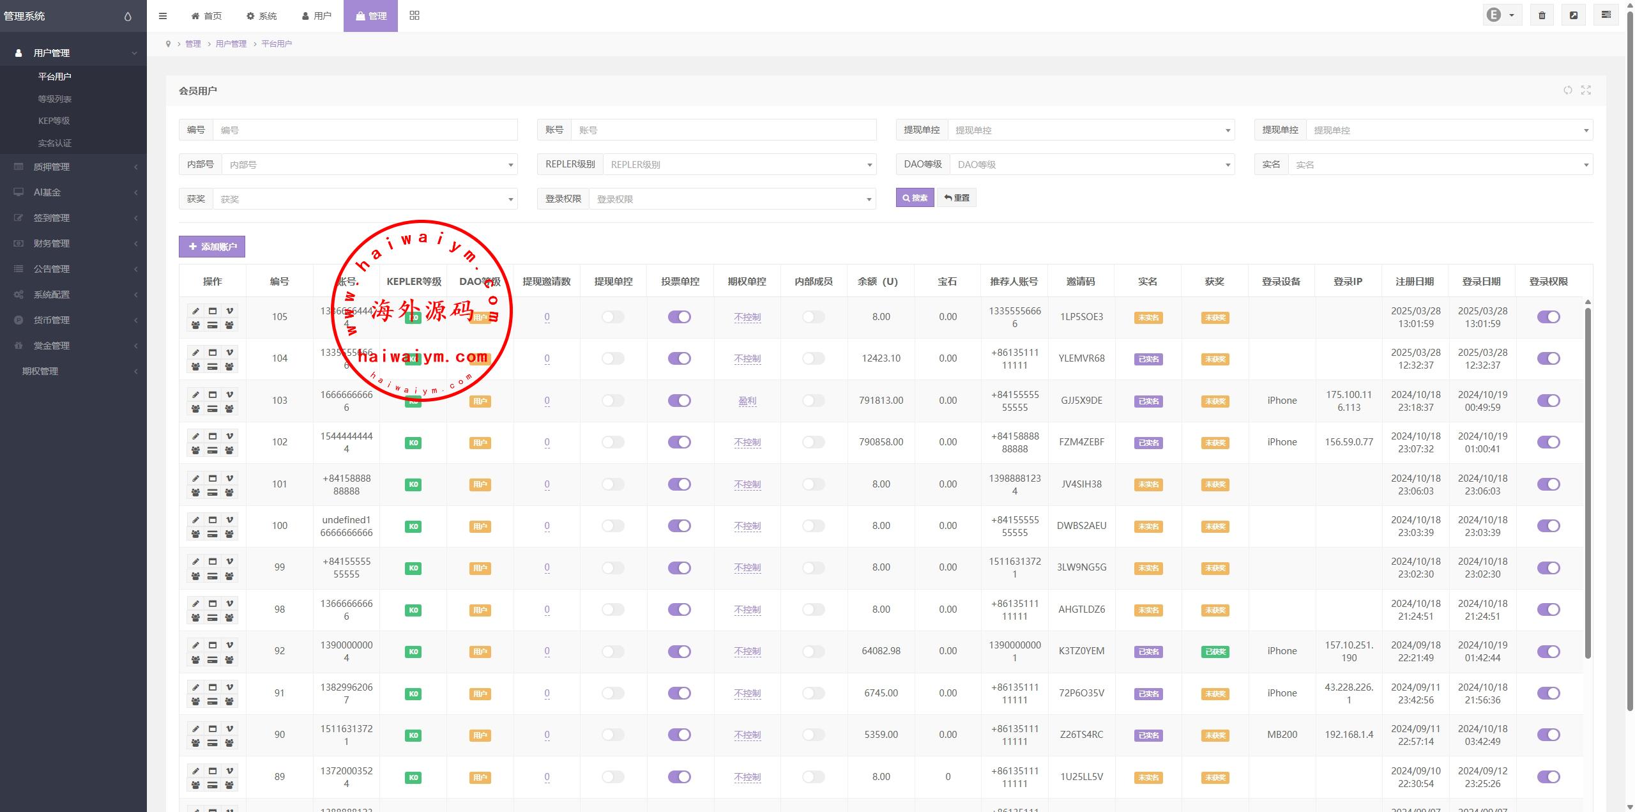
Task: Open the 登录权限 filter dropdown
Action: [x=732, y=199]
